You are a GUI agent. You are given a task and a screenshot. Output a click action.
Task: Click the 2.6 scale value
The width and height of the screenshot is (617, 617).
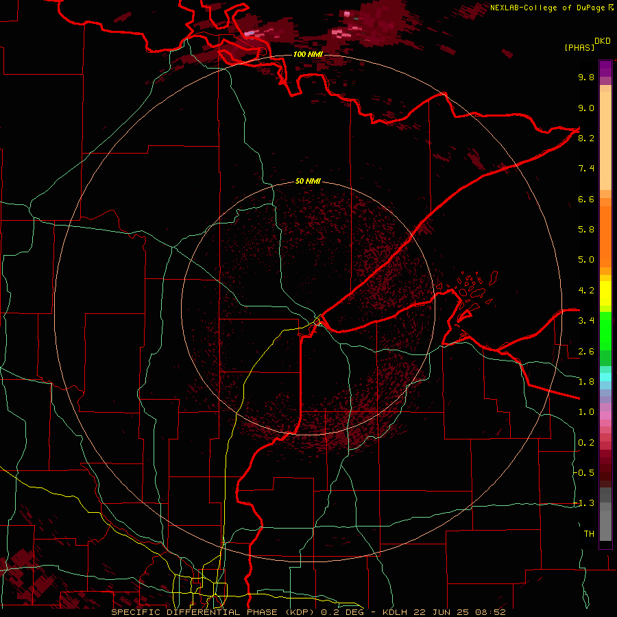[x=586, y=352]
